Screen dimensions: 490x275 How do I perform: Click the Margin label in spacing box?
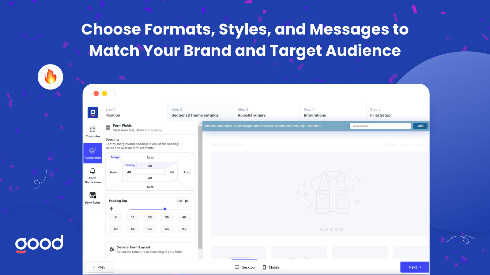coord(115,157)
